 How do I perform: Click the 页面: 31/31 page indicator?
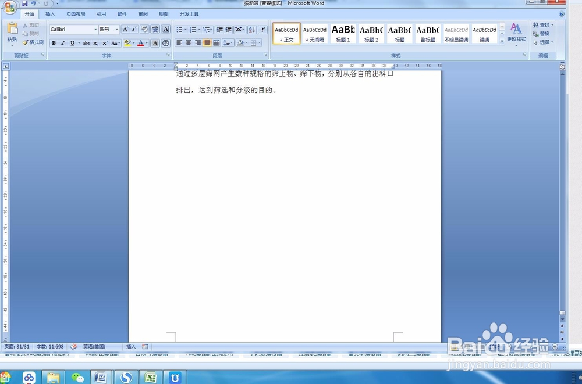coord(17,347)
